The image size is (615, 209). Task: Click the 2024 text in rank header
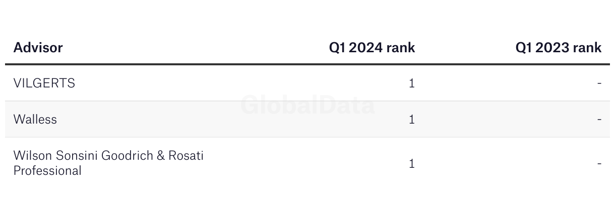tap(365, 48)
